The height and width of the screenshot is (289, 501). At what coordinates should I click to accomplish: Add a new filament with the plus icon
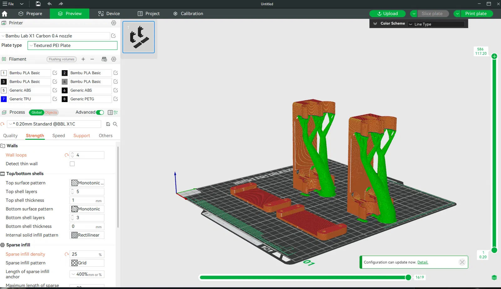[x=83, y=59]
